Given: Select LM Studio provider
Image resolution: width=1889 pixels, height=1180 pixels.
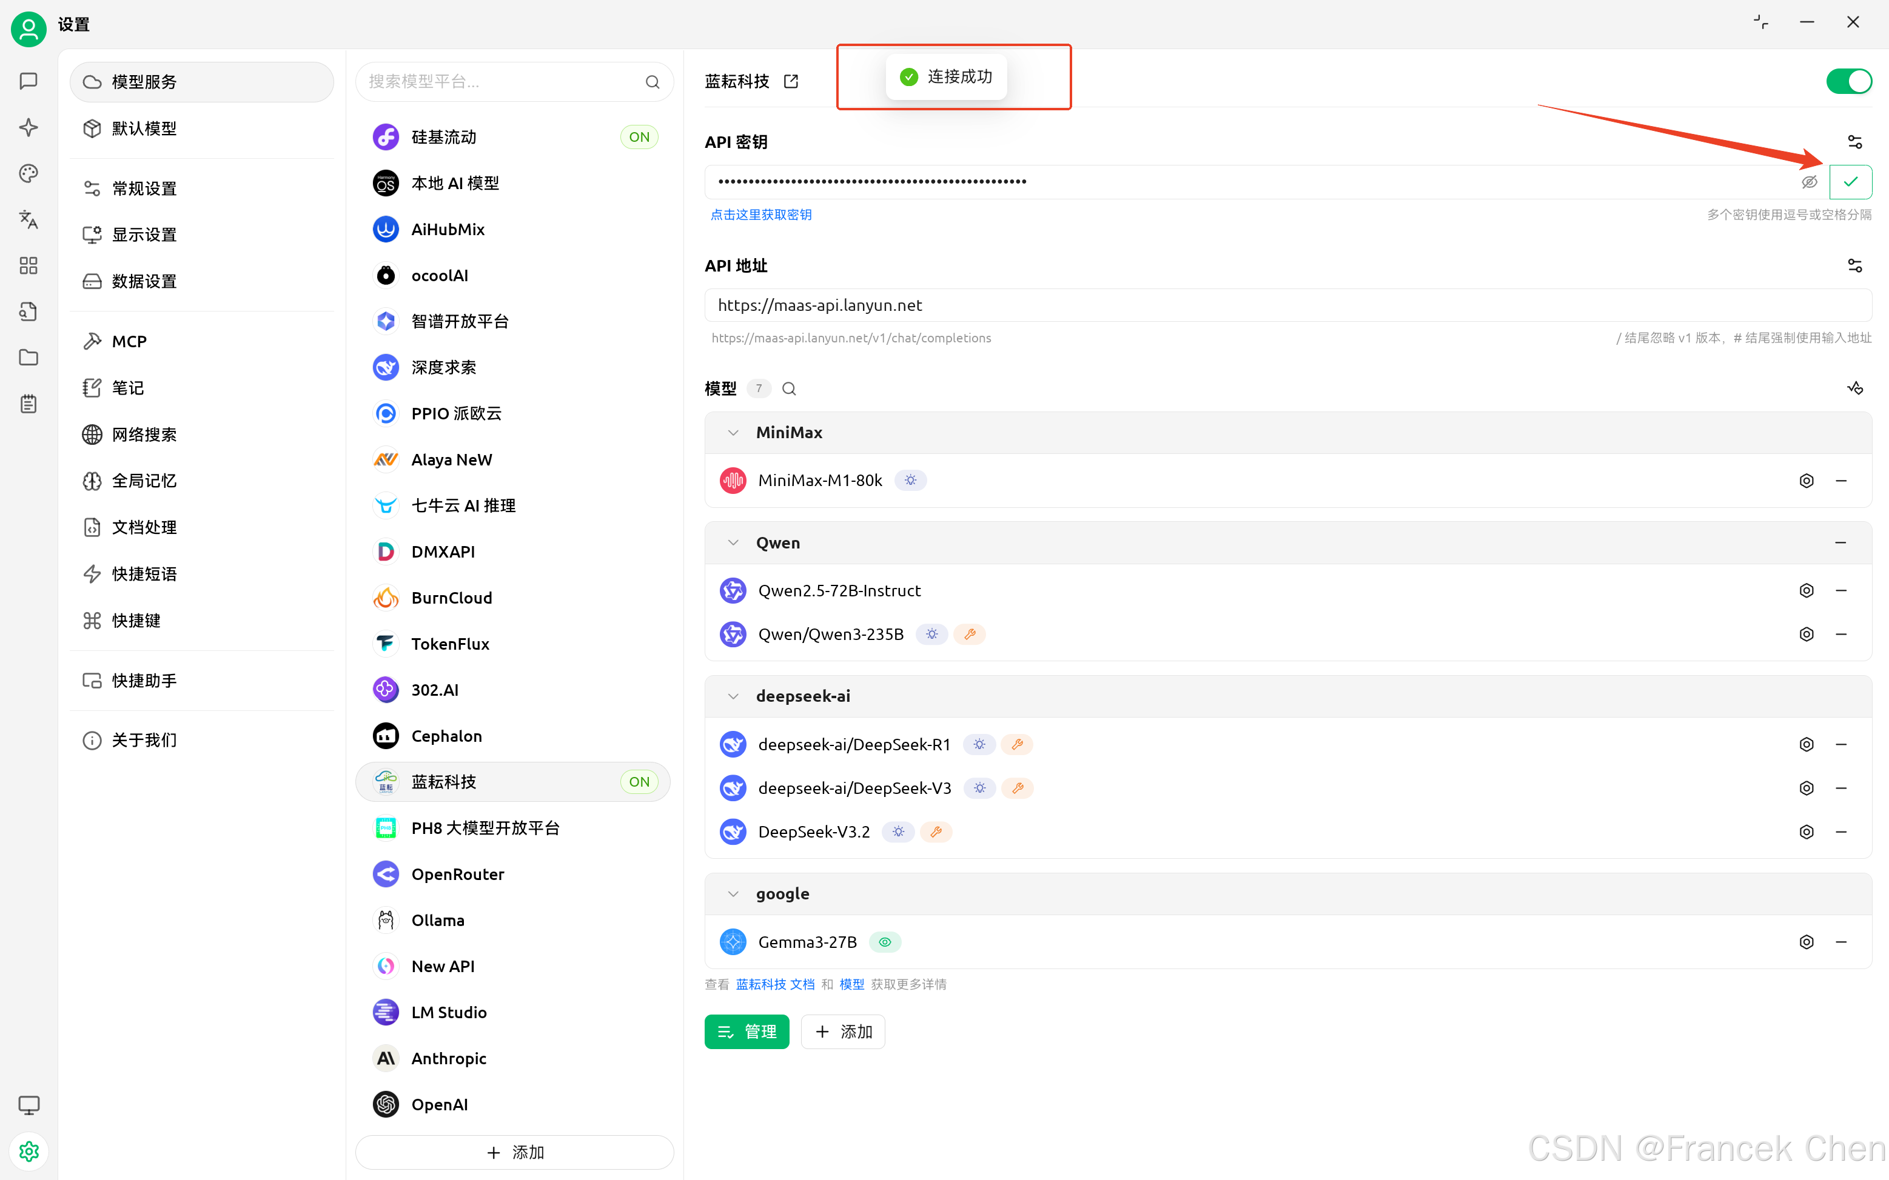Looking at the screenshot, I should (514, 1012).
